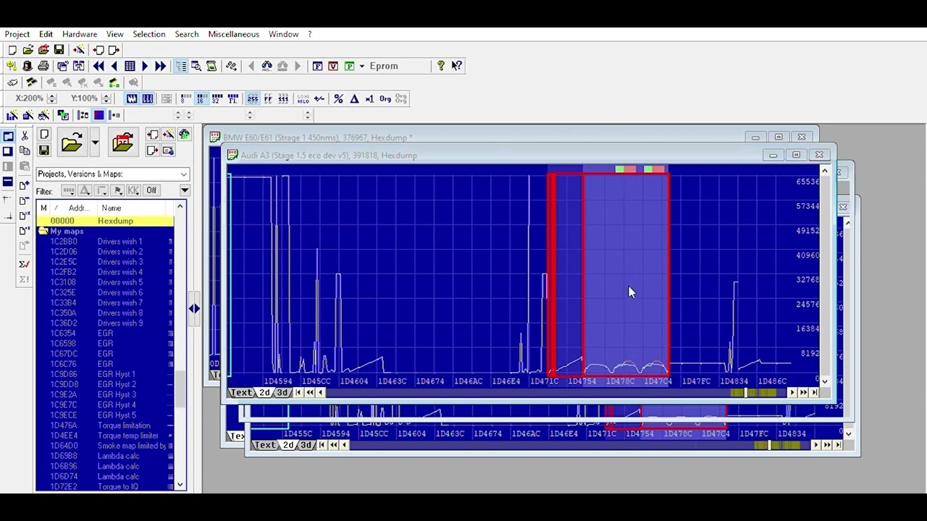
Task: Click the yellow help question mark icon
Action: [x=441, y=66]
